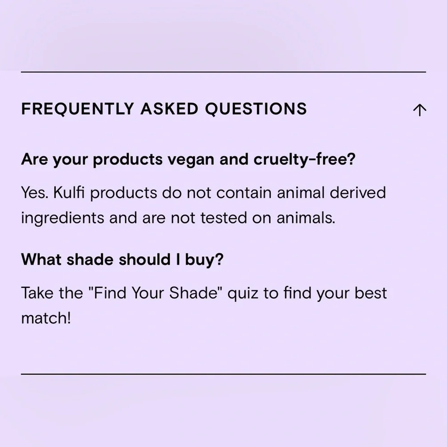Screen dimensions: 447x447
Task: Click the "Take the" words before the quote
Action: tap(52, 293)
